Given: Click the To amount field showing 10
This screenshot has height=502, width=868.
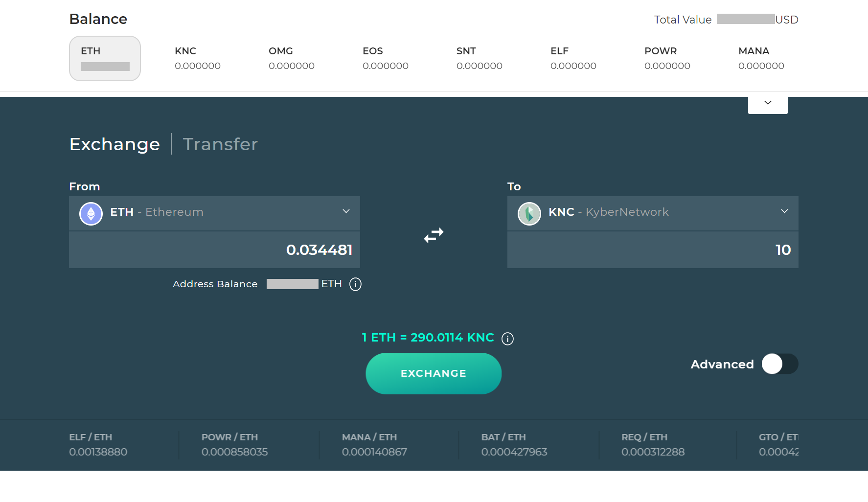Looking at the screenshot, I should pyautogui.click(x=653, y=250).
